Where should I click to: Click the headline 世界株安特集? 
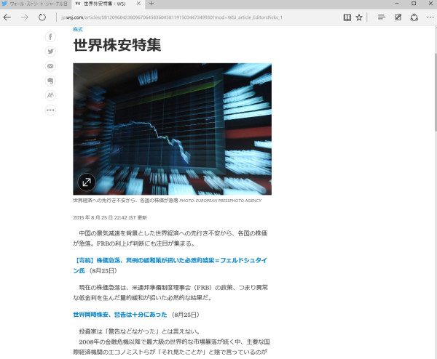click(117, 45)
